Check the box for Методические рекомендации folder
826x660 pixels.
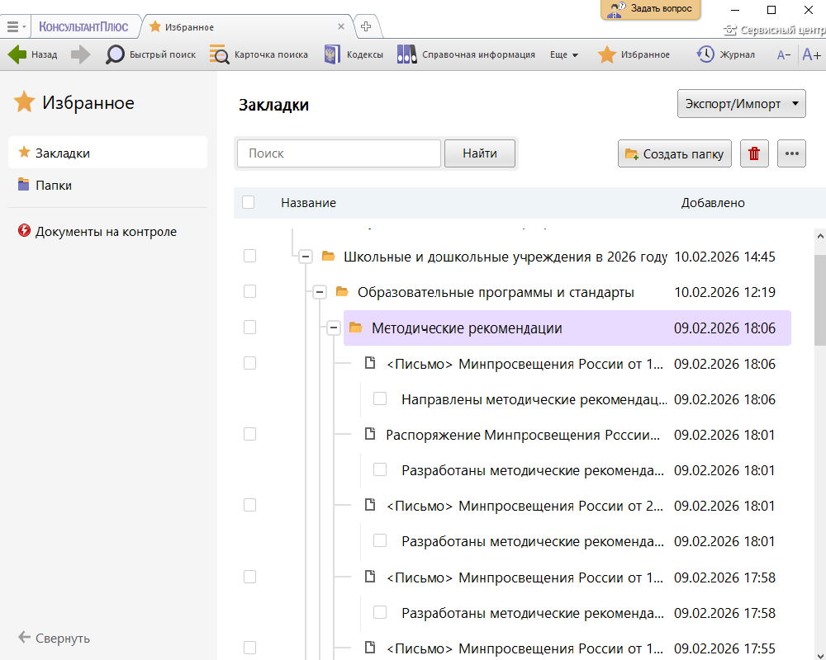250,328
